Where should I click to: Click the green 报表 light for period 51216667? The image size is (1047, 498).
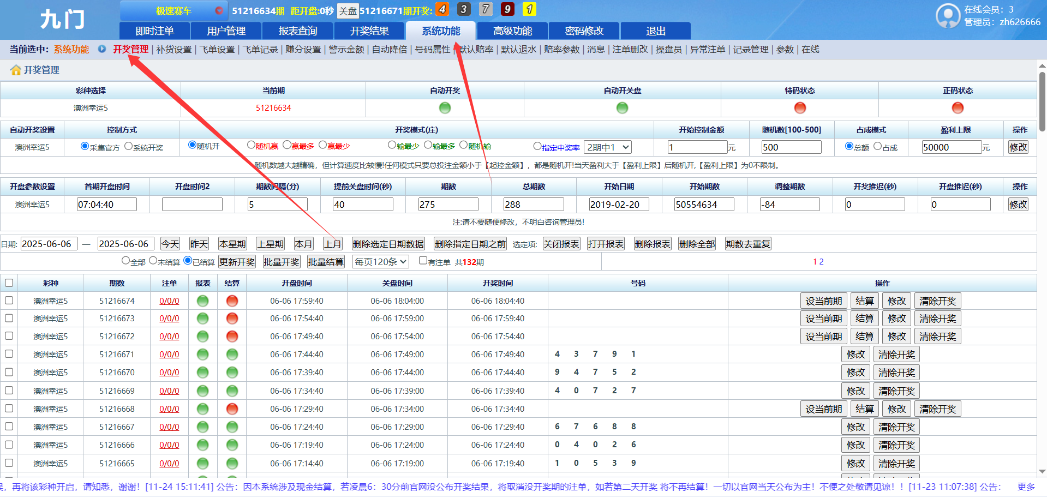pos(203,427)
